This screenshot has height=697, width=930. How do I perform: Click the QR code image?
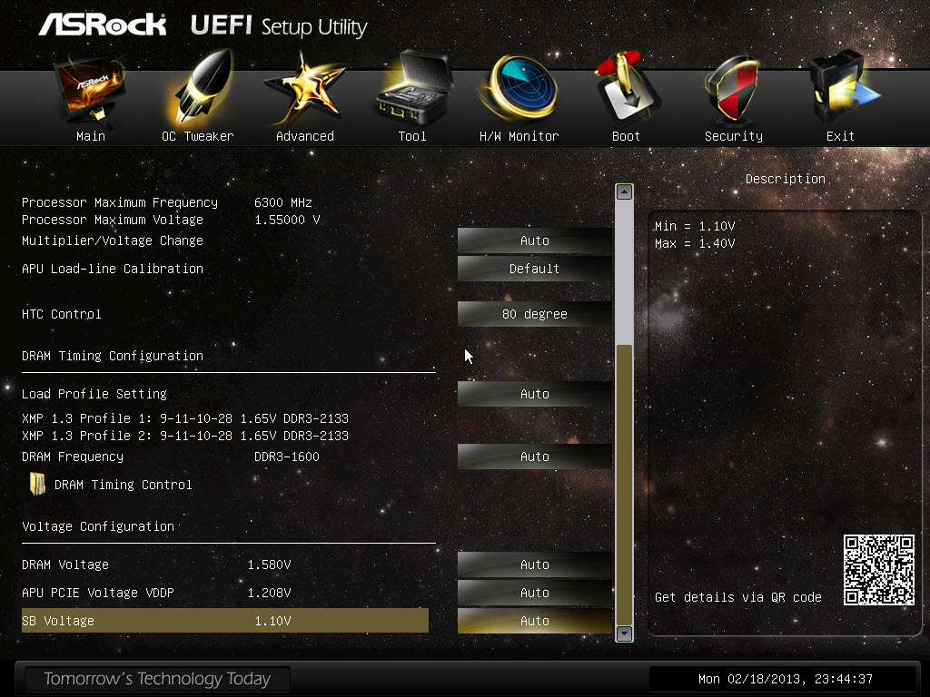point(879,570)
